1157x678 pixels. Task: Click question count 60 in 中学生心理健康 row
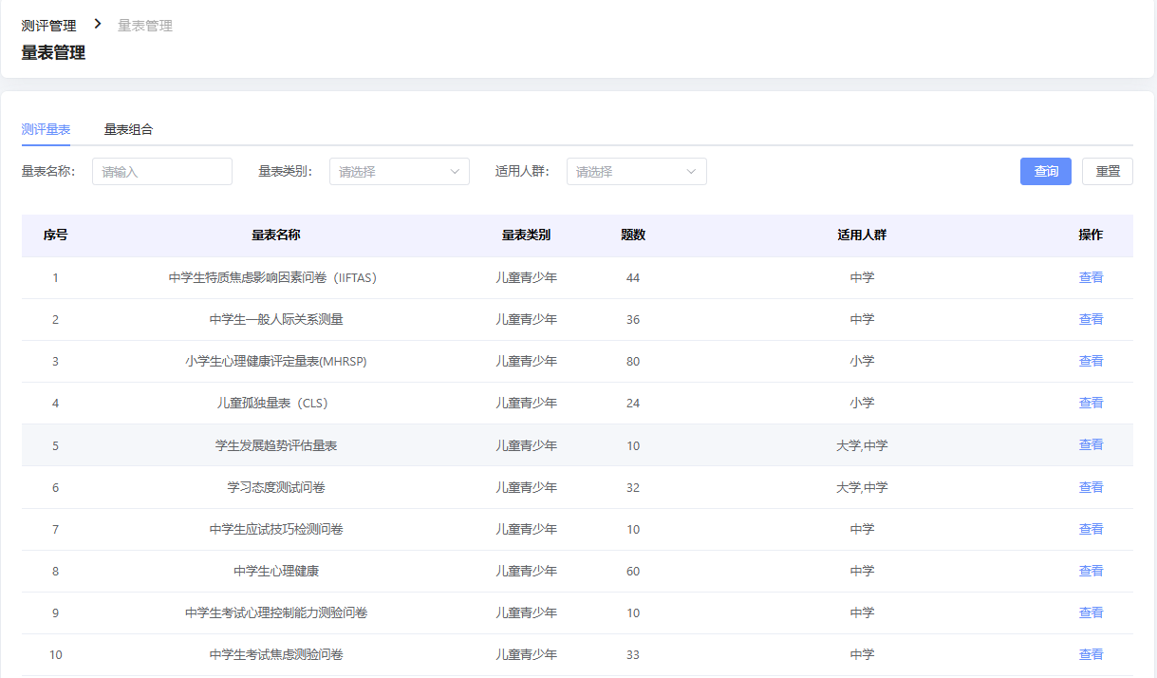pyautogui.click(x=633, y=571)
